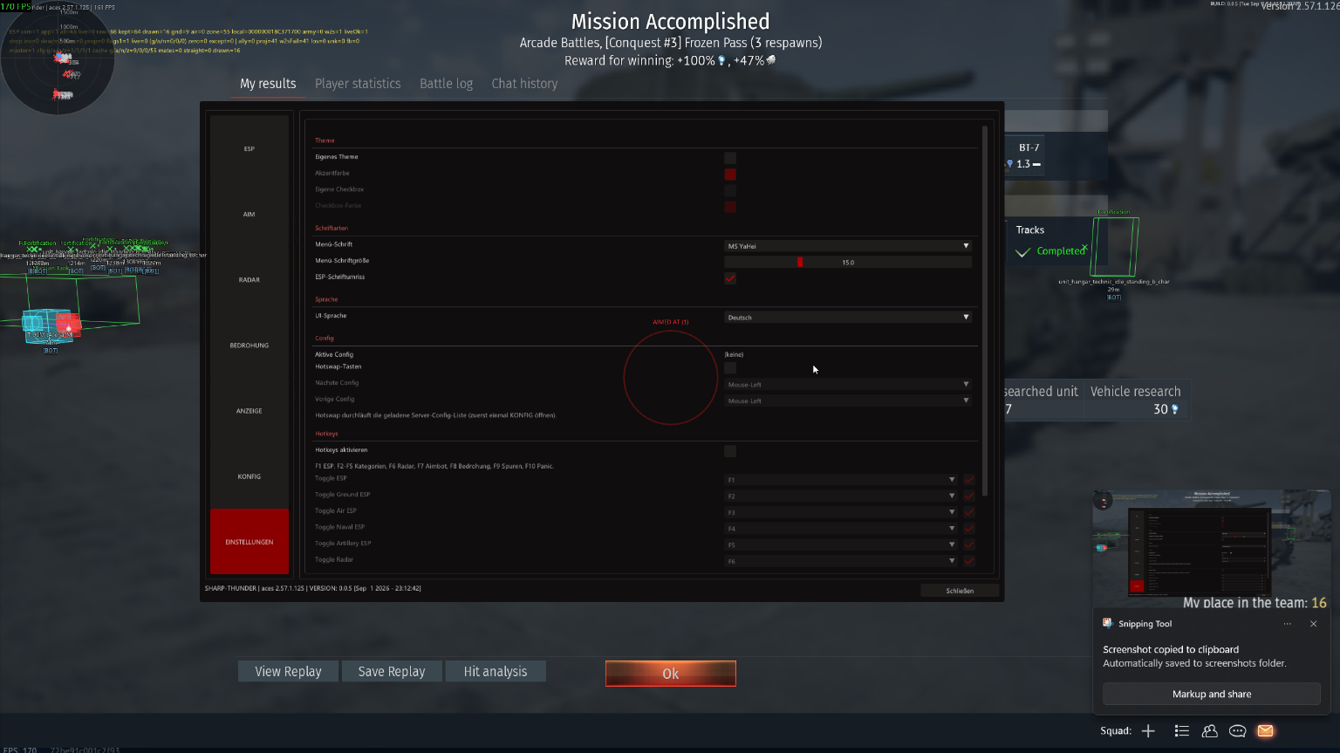Uncheck the box beside Toggle Naval ESP hotkey

point(968,529)
